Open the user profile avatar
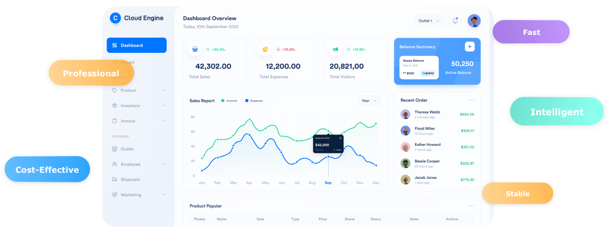Screen dimensions: 609x233 pos(474,21)
